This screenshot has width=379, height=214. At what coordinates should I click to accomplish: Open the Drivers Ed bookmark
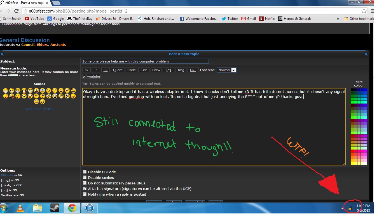[x=115, y=19]
